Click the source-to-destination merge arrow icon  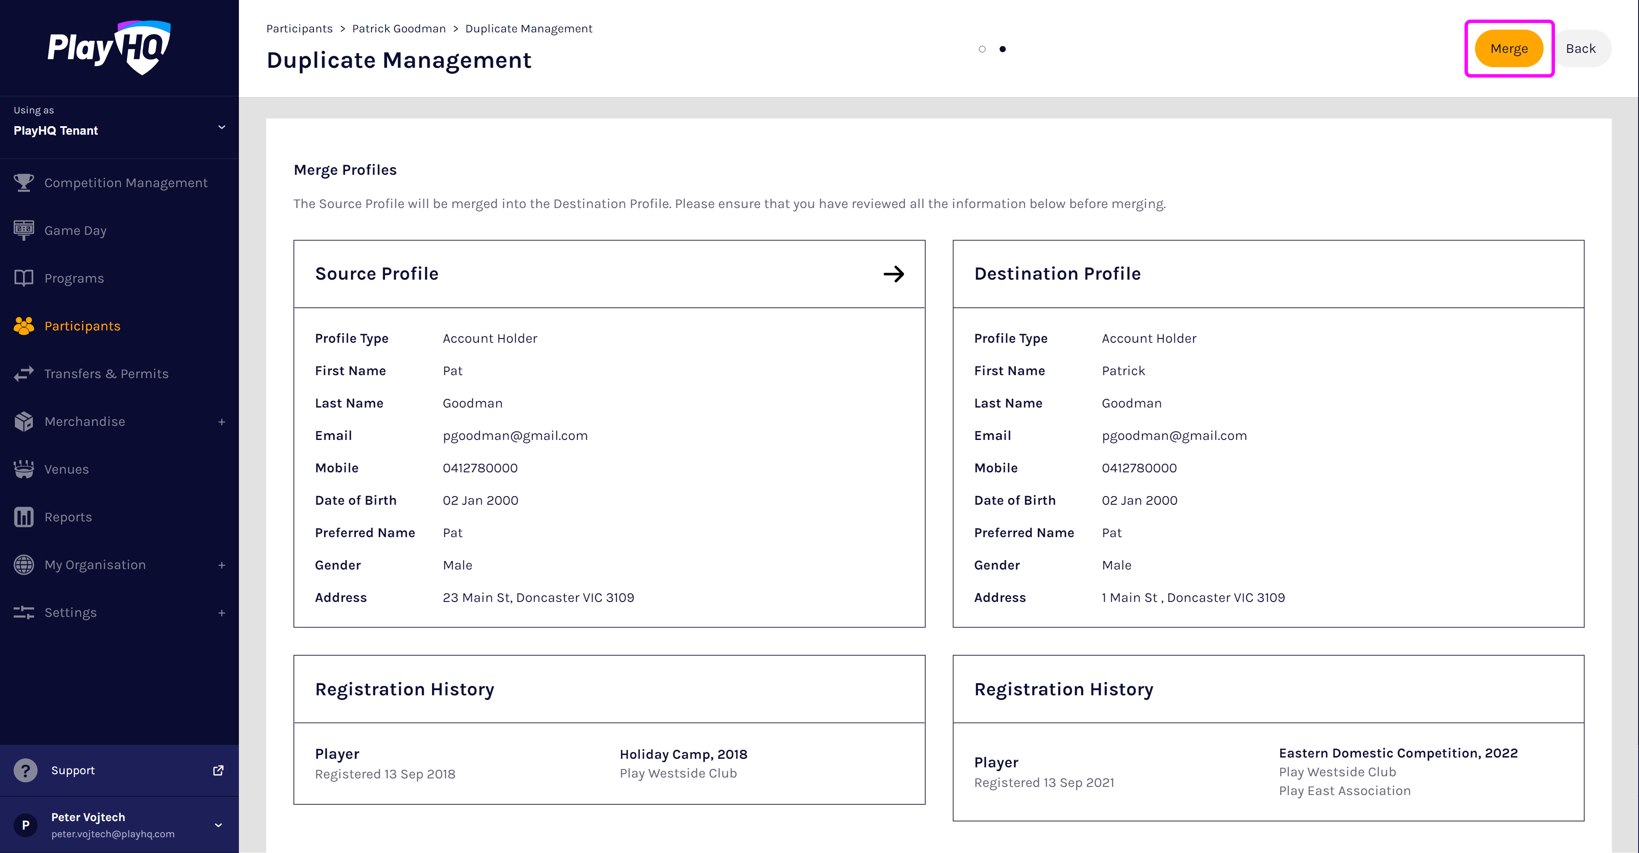click(x=895, y=274)
